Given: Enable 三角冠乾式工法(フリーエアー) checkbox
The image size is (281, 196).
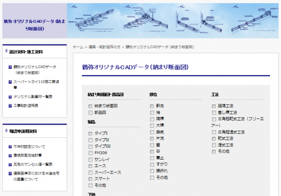Looking at the screenshot, I should point(214,119).
